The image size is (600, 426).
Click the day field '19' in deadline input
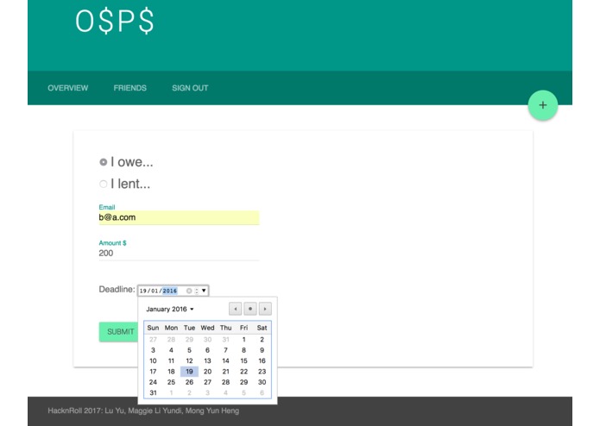tap(143, 291)
